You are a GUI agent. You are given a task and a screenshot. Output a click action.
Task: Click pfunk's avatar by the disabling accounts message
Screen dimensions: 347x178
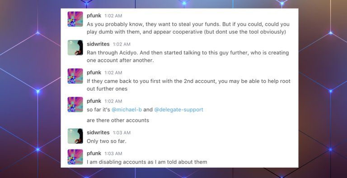75,157
